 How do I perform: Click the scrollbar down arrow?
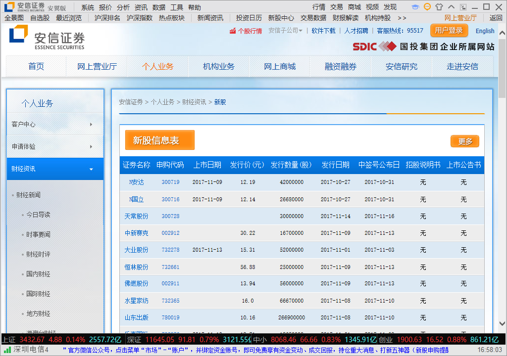click(502, 323)
